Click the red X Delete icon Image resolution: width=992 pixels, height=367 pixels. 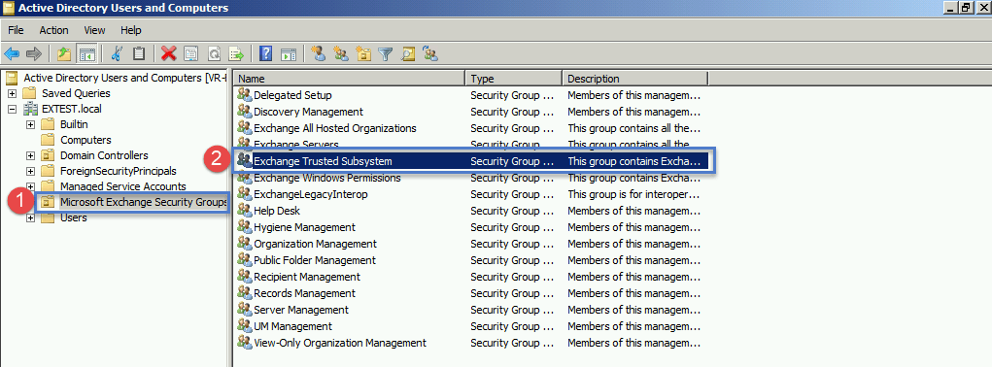[168, 53]
